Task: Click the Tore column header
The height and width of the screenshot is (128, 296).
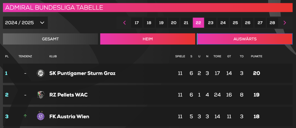Action: [217, 56]
